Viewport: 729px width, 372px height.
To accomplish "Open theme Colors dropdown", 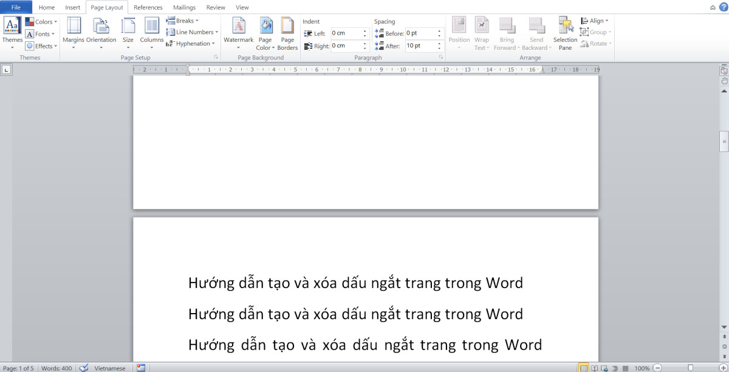I will (41, 22).
